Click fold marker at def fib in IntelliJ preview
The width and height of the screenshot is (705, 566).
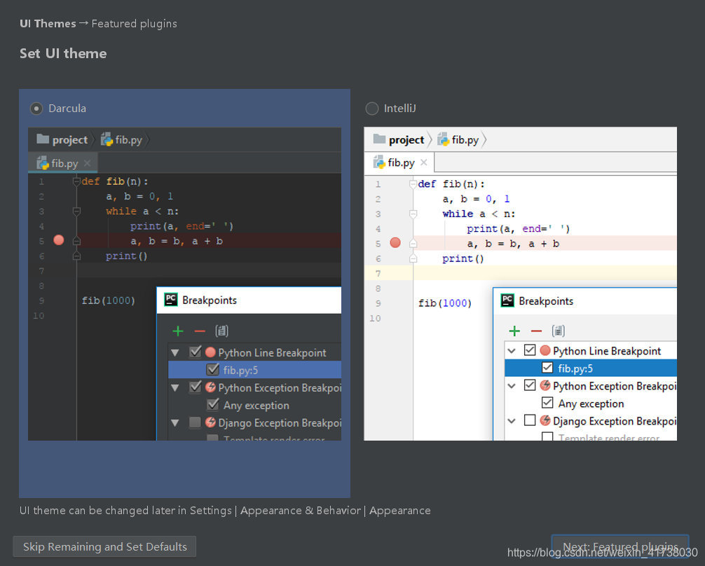(413, 184)
